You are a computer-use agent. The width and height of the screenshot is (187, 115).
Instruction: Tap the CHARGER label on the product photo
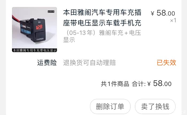pos(40,39)
